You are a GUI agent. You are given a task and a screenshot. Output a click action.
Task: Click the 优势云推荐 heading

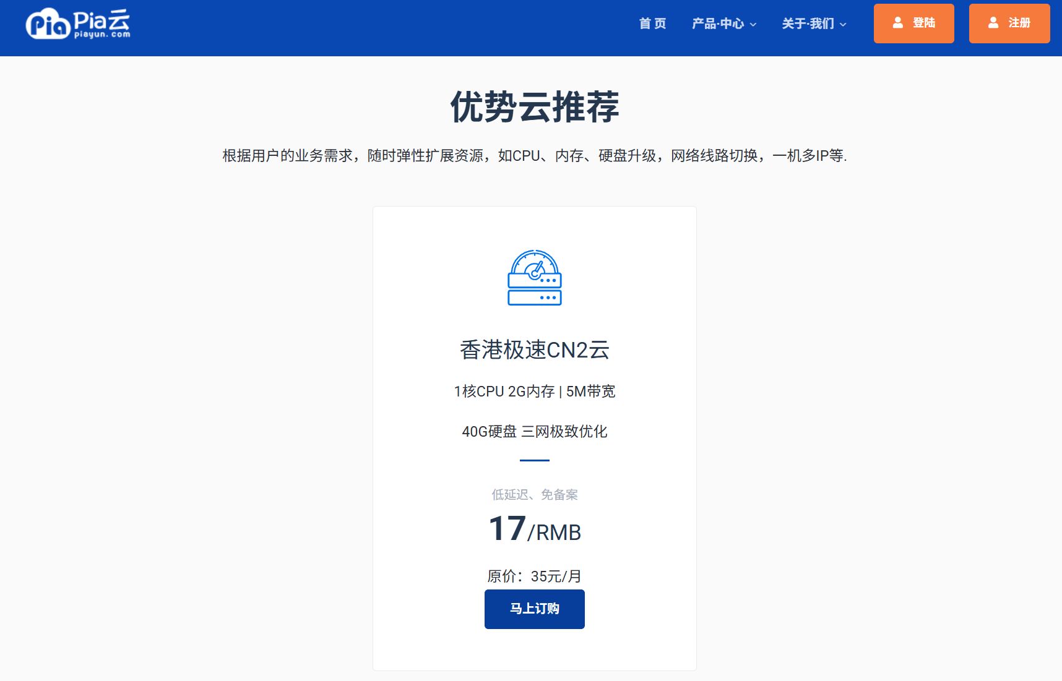[x=535, y=107]
